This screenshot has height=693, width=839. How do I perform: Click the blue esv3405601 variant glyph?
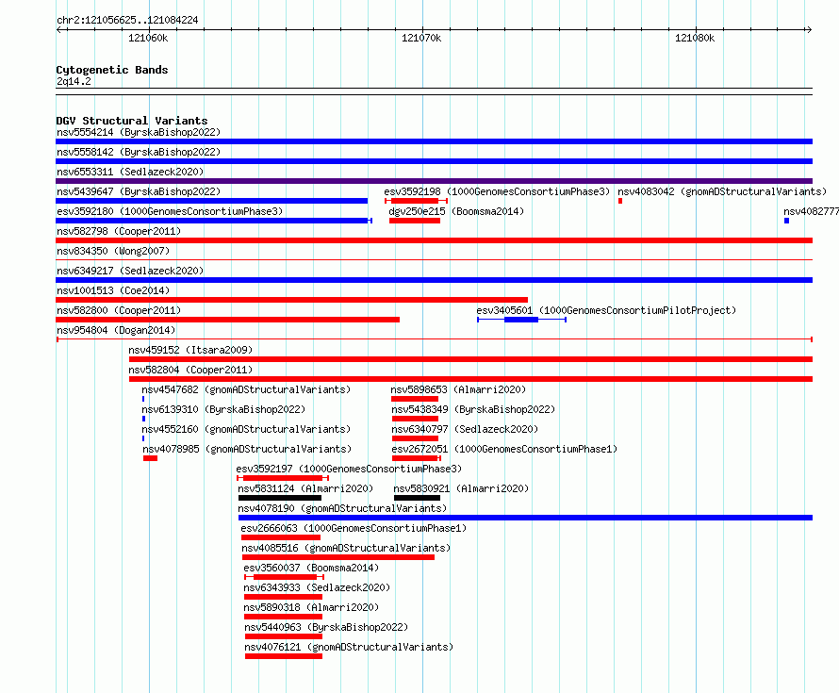point(521,320)
